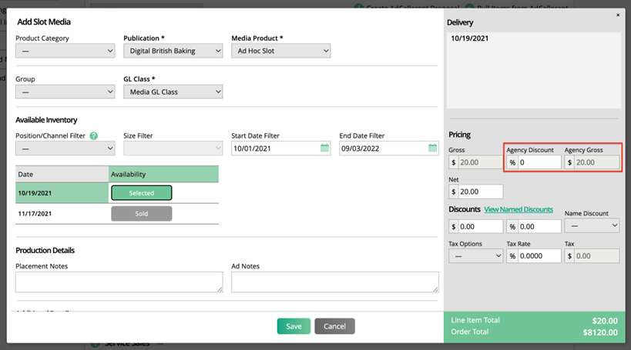Open the Product Category dropdown
This screenshot has width=631, height=350.
(65, 52)
